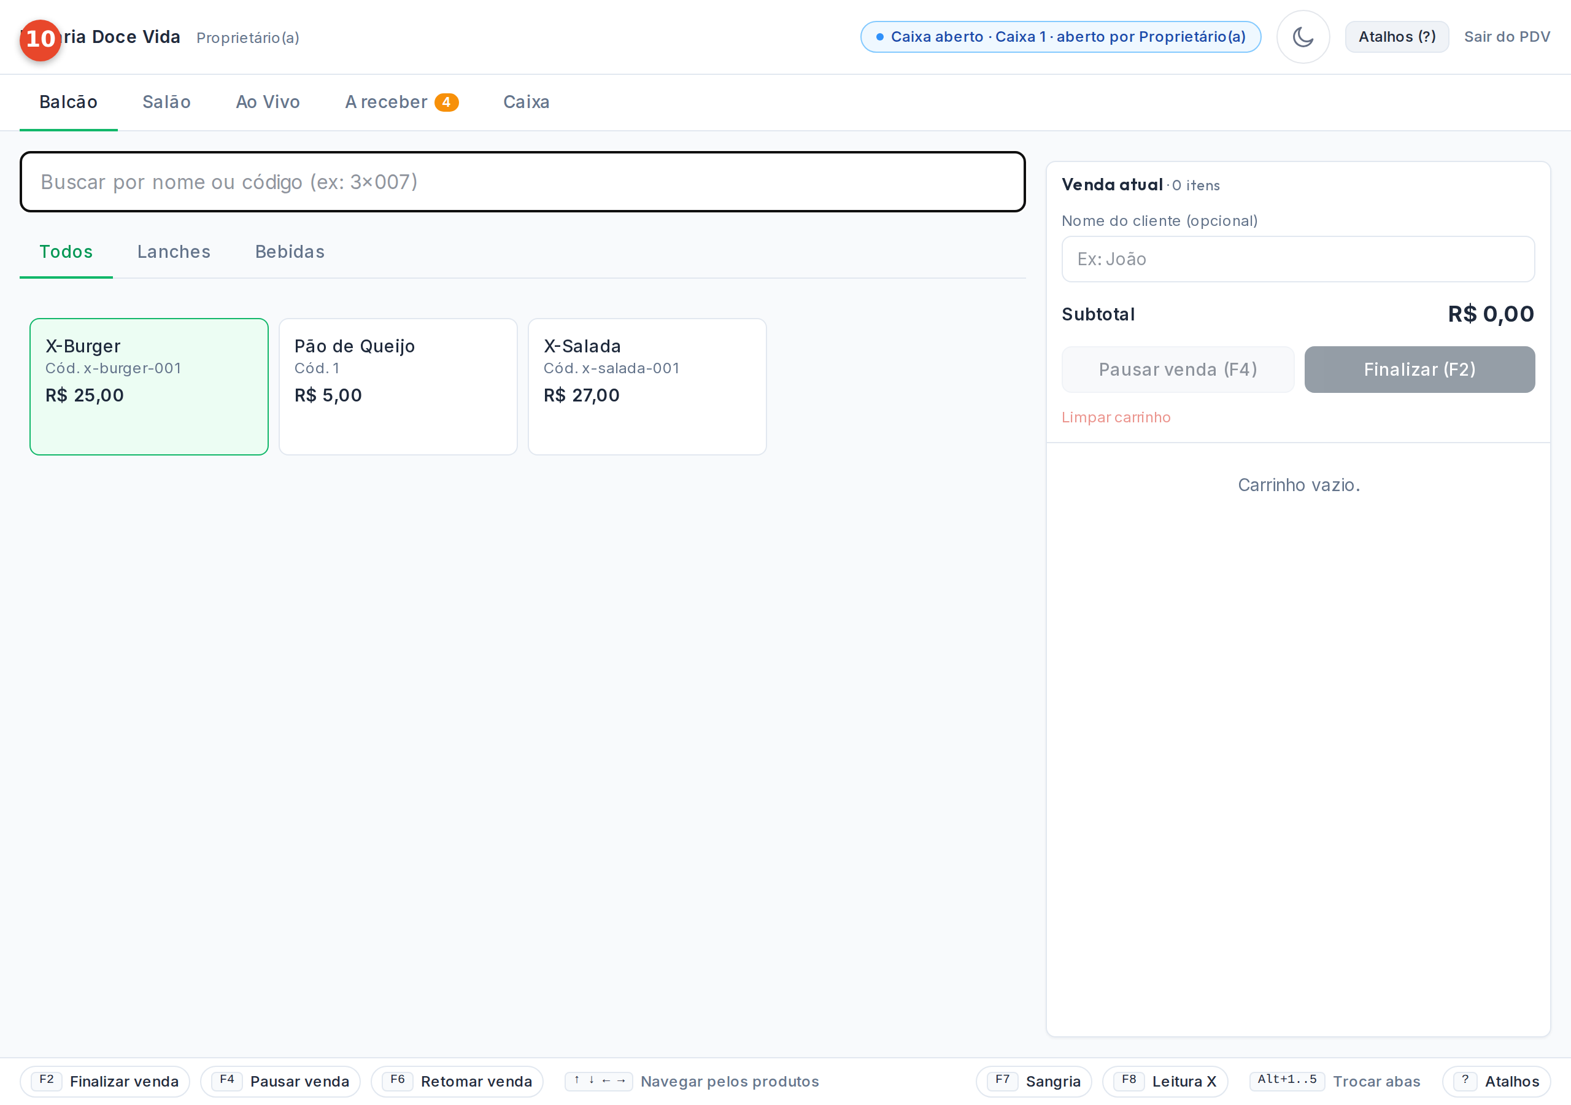The width and height of the screenshot is (1571, 1105).
Task: Click the orange 4 badge on A receber
Action: point(446,102)
